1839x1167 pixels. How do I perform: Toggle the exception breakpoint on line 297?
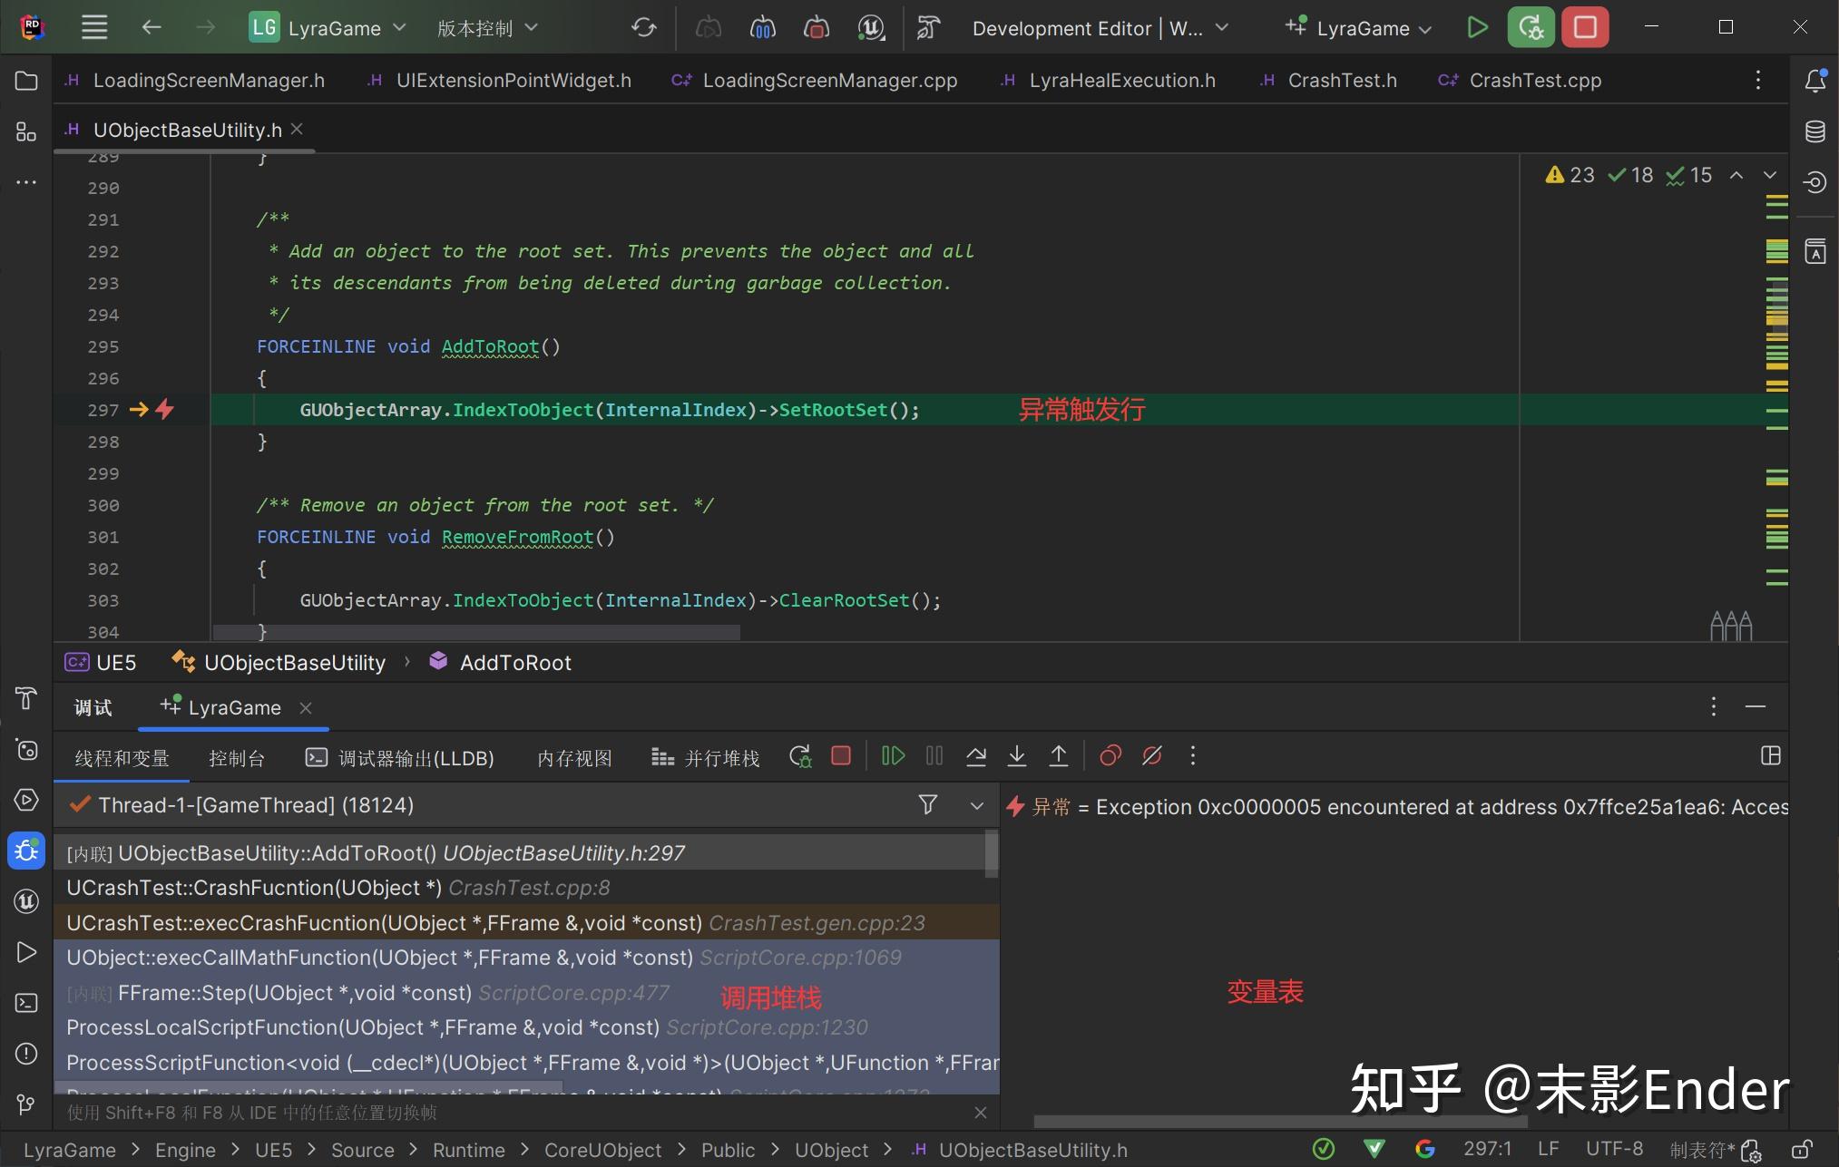pyautogui.click(x=164, y=410)
